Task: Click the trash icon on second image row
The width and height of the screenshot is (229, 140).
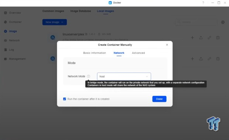Action: (218, 59)
